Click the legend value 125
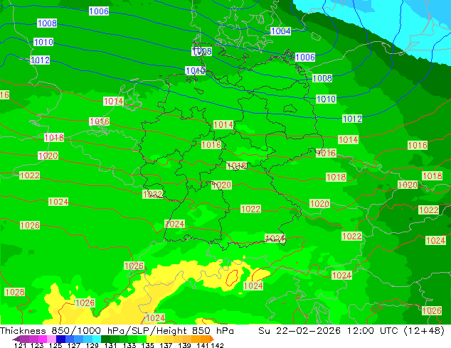The height and width of the screenshot is (348, 451). coord(55,345)
